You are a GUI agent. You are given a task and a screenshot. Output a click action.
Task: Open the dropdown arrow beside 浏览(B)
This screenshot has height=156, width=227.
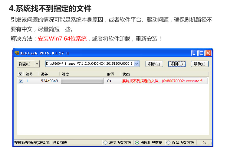(x=37, y=64)
